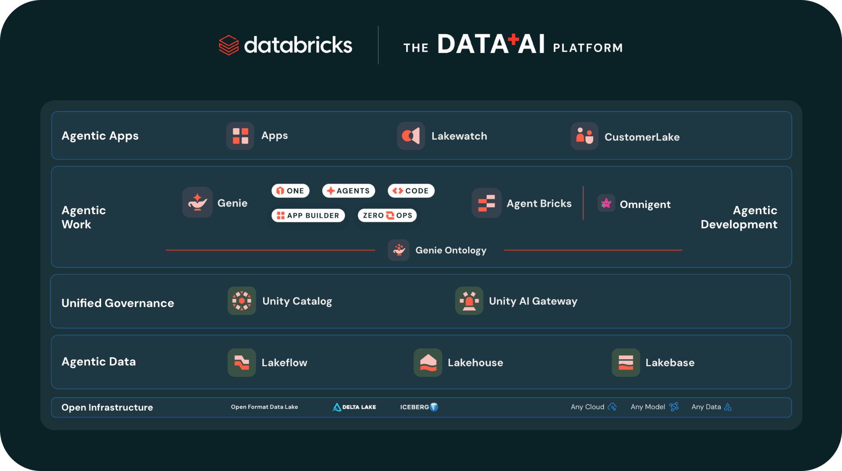842x471 pixels.
Task: Open the Lakehouse icon
Action: click(428, 362)
